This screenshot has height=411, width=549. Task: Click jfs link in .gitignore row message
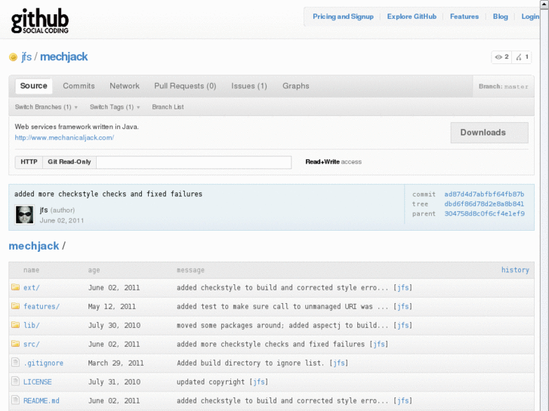(x=339, y=363)
